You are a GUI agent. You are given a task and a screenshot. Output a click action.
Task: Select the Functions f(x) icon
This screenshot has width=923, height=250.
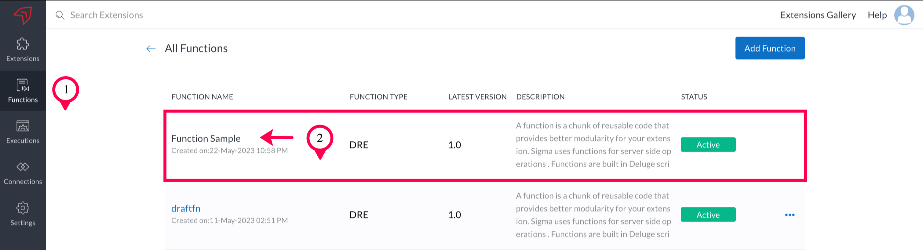click(23, 85)
